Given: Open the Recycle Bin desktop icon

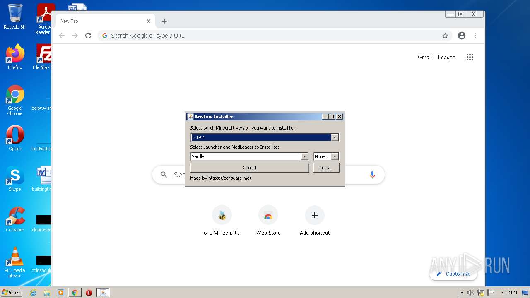Looking at the screenshot, I should [x=15, y=17].
